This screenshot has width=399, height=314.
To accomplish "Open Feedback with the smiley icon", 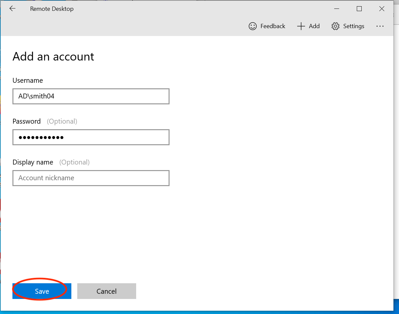I will pyautogui.click(x=267, y=26).
